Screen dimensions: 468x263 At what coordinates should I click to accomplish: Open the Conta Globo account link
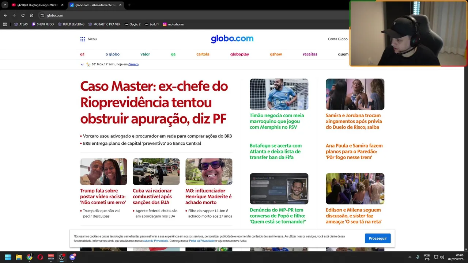pos(338,39)
